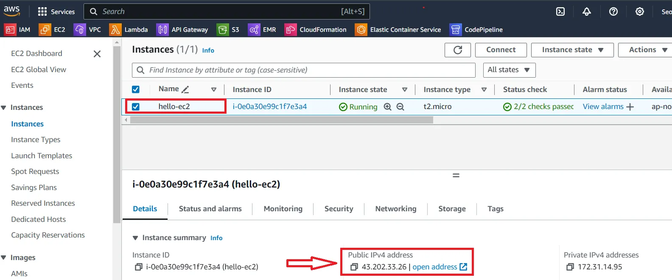Click the edit pencil beside Name column
Viewport: 672px width, 280px height.
click(x=185, y=90)
